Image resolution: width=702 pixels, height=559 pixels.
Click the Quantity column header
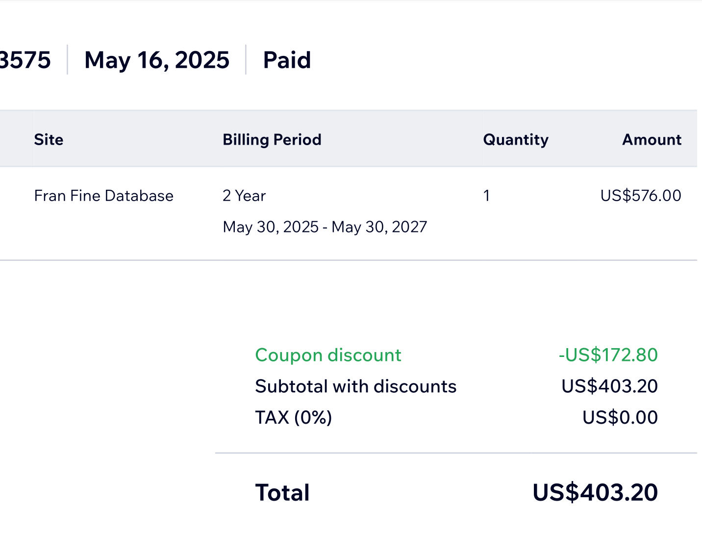(x=516, y=140)
